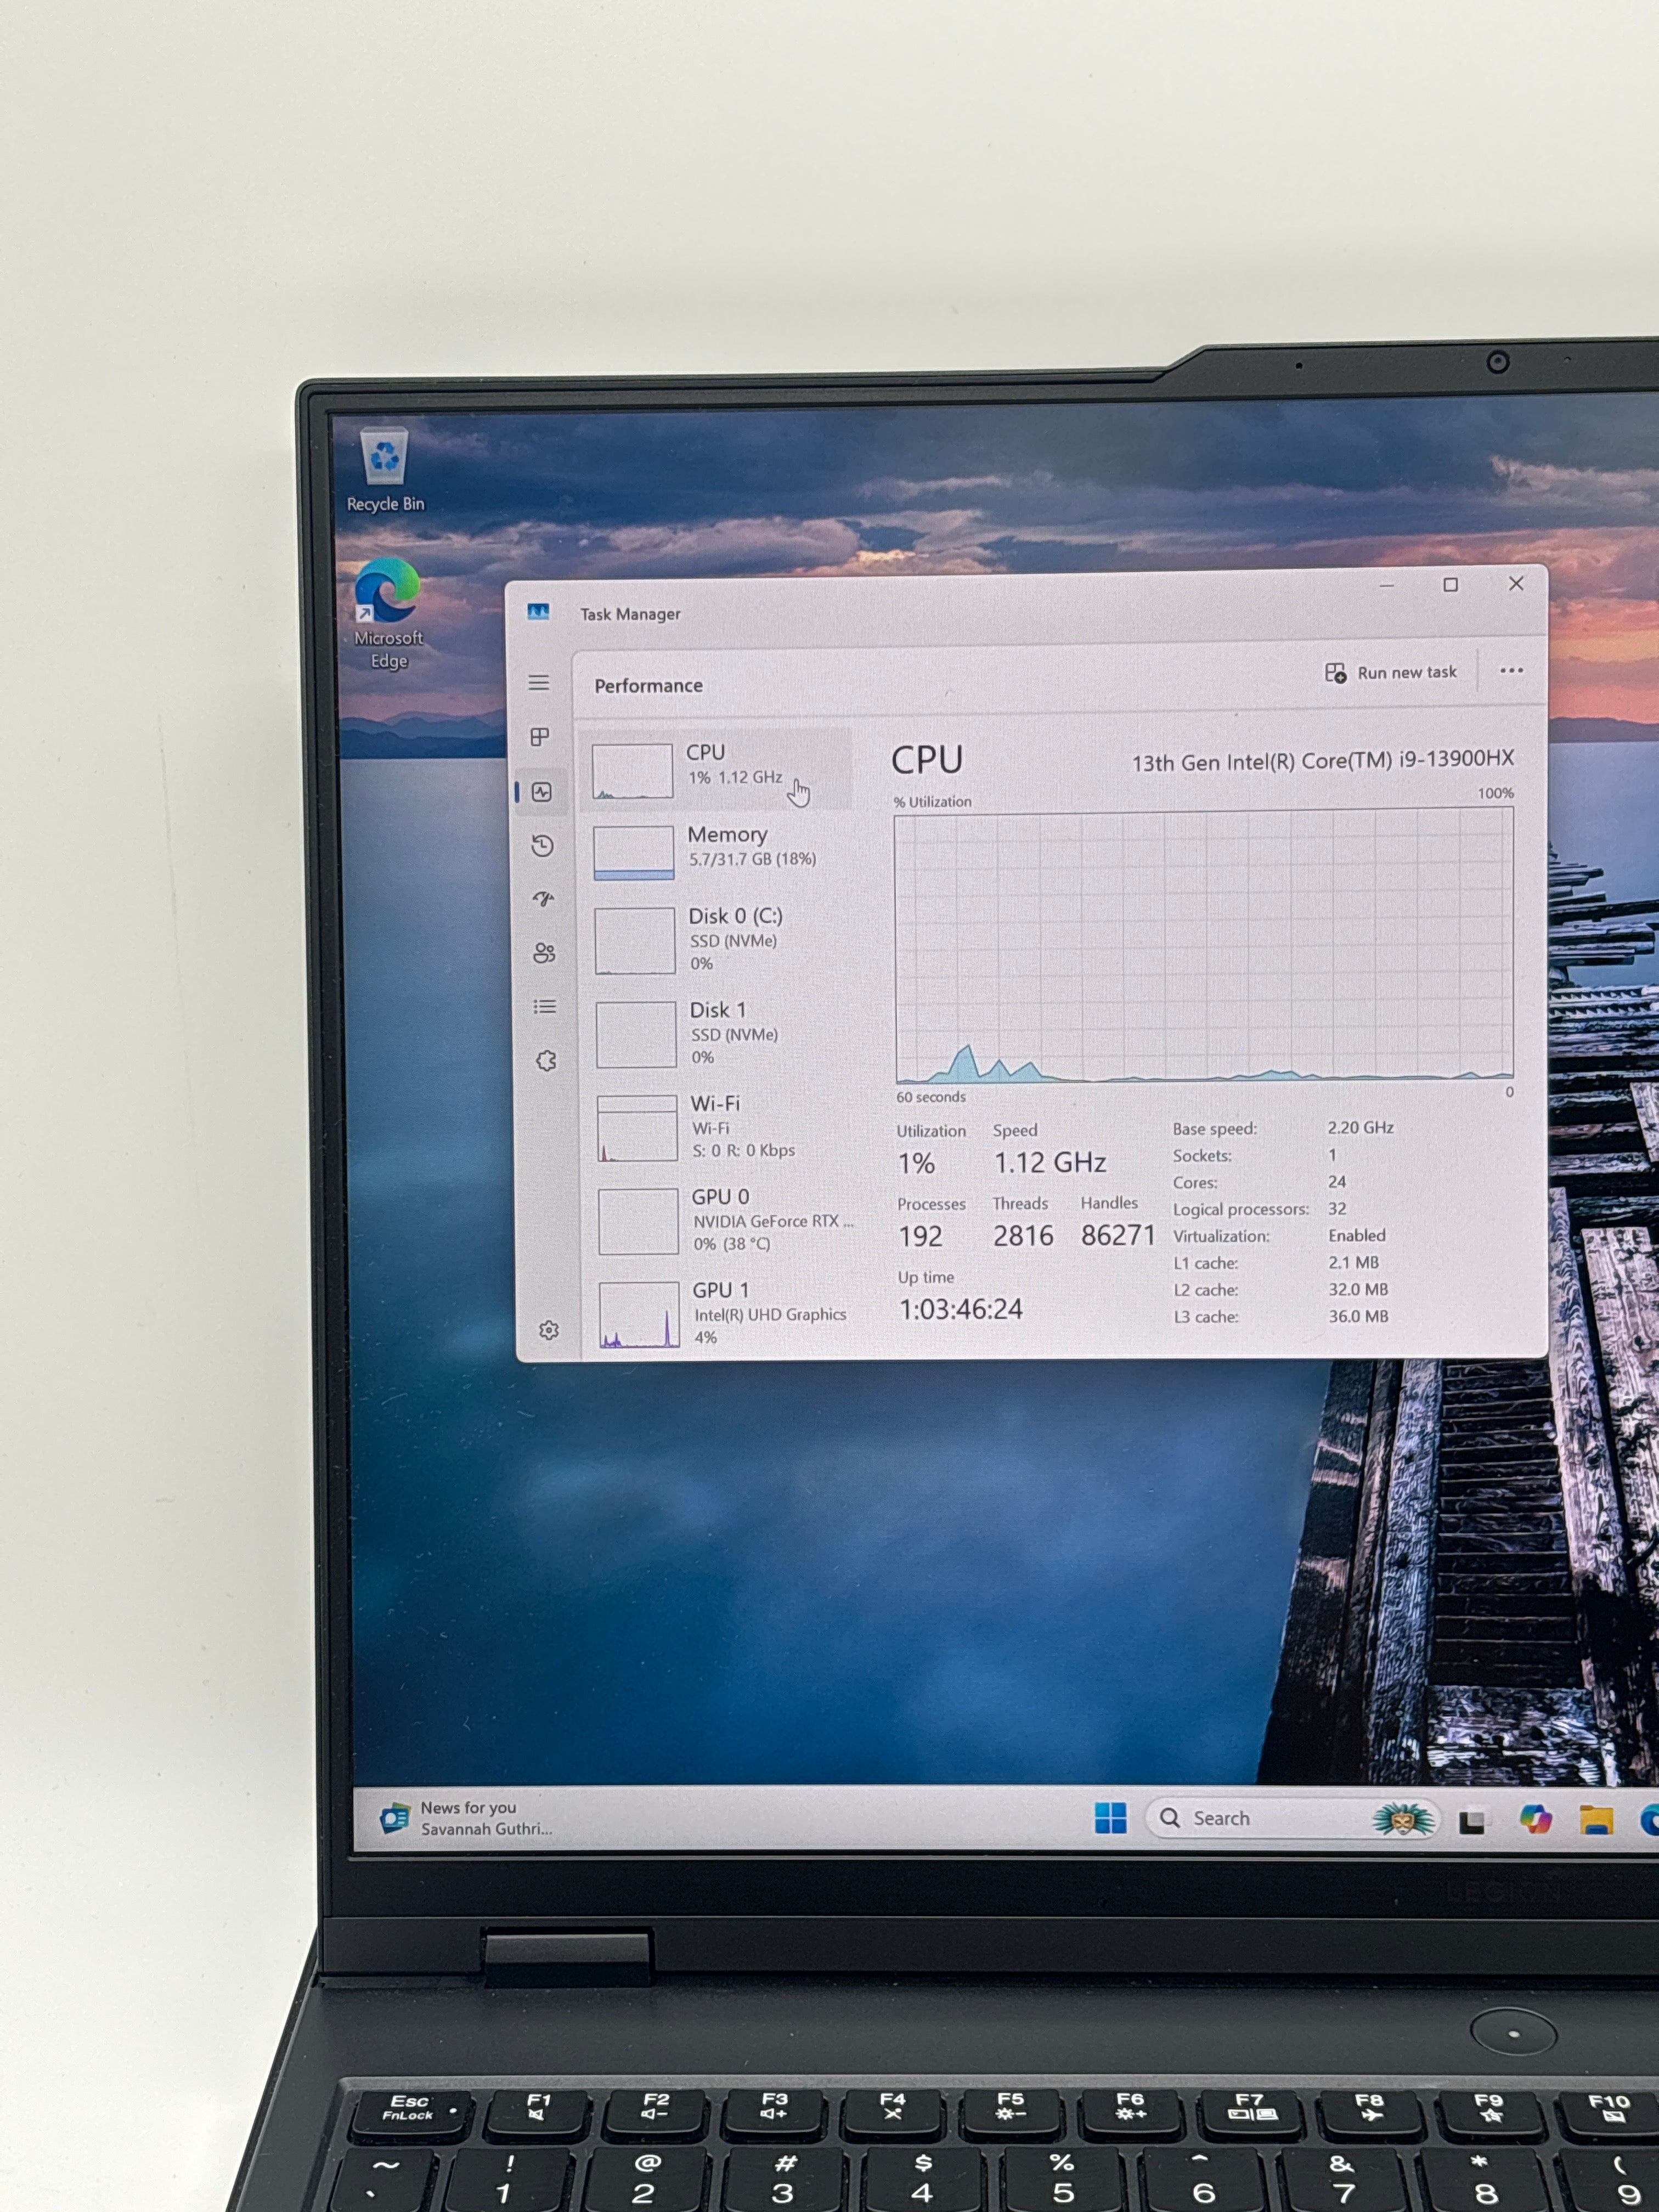
Task: Click the Memory mini graph thumbnail
Action: (x=634, y=853)
